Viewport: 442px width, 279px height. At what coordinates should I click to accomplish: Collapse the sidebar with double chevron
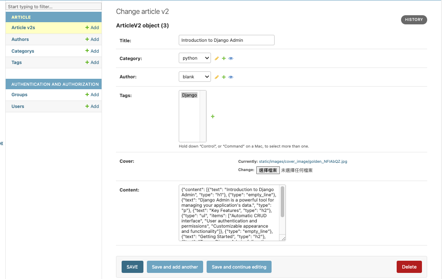pos(2,143)
